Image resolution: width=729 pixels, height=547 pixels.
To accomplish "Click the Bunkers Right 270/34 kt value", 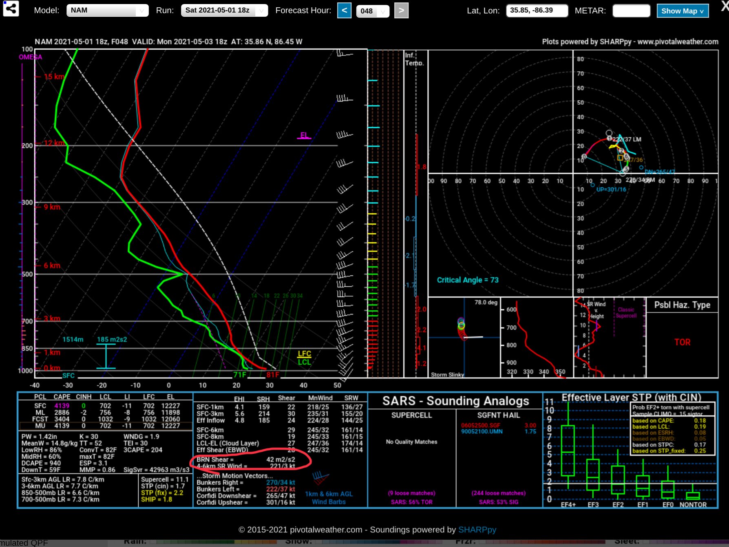I will [281, 482].
